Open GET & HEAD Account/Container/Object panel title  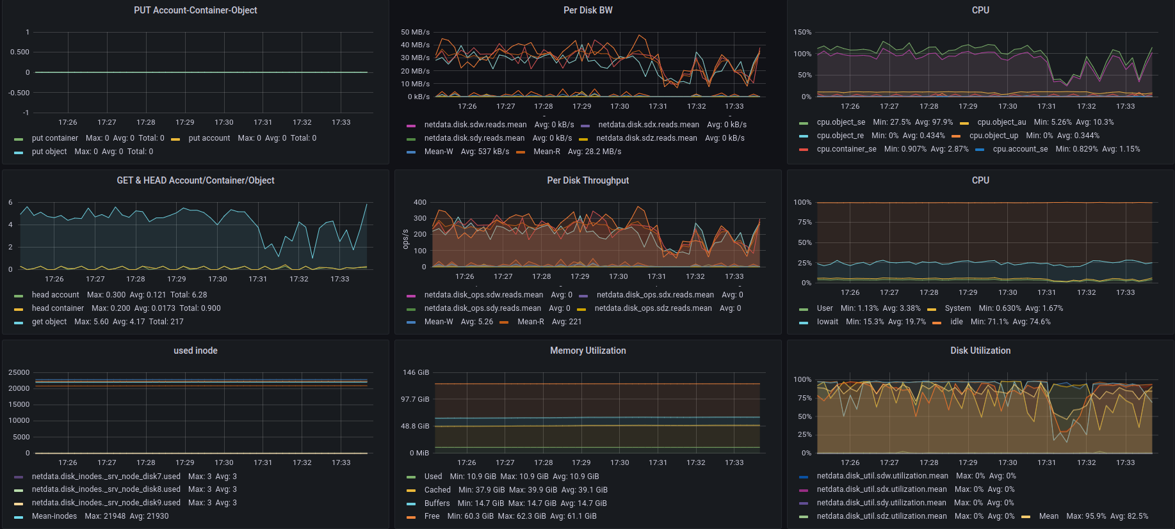point(195,180)
